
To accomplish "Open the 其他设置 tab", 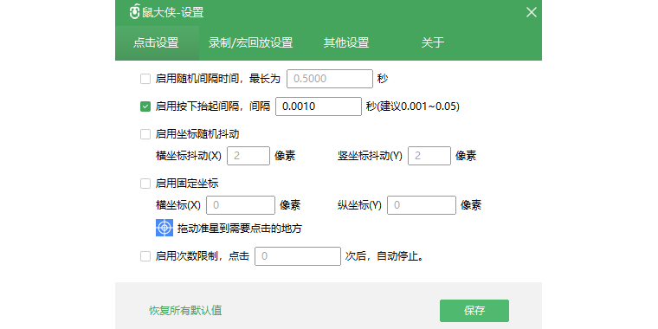I will pyautogui.click(x=346, y=42).
